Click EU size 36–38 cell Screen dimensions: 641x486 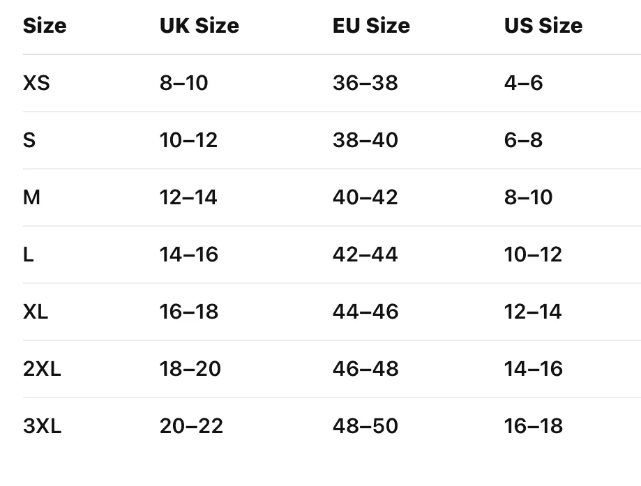pyautogui.click(x=365, y=83)
